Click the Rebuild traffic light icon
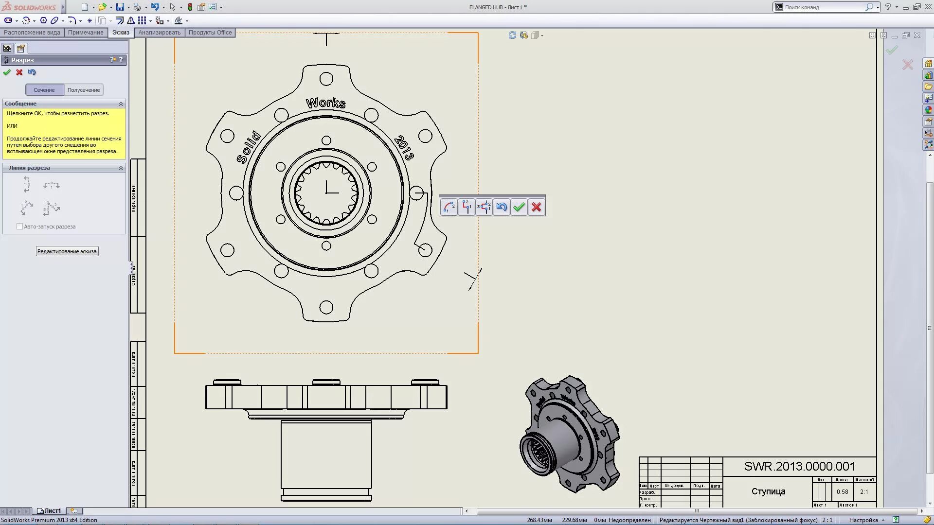Screen dimensions: 934x525 point(190,7)
